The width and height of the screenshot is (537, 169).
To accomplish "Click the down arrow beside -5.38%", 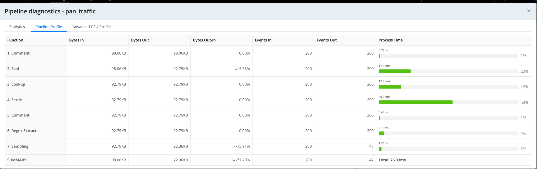I will point(236,69).
